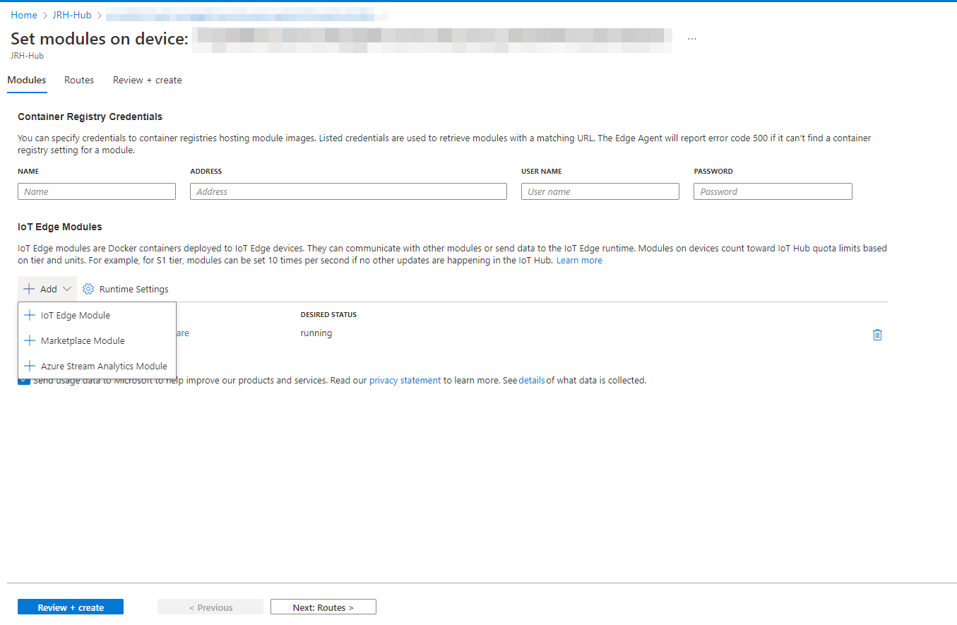
Task: Open Runtime Settings with the gear icon
Action: click(126, 289)
